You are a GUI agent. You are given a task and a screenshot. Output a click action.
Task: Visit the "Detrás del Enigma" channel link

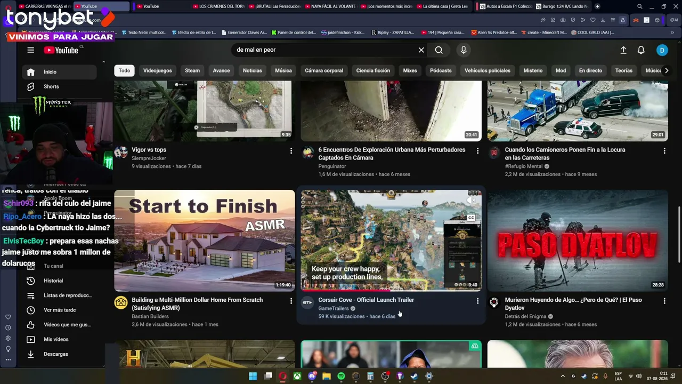pyautogui.click(x=525, y=316)
